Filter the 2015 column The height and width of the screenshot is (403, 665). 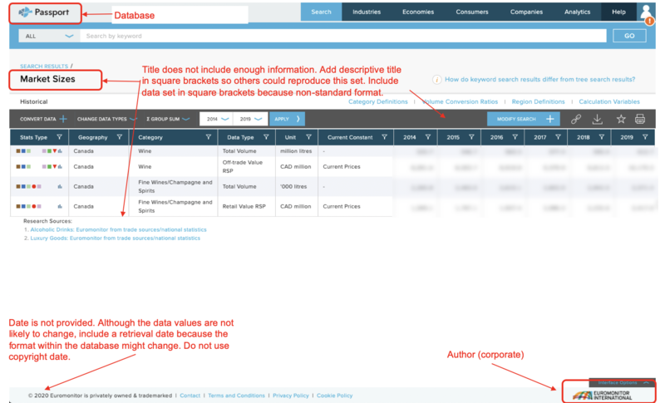click(471, 137)
